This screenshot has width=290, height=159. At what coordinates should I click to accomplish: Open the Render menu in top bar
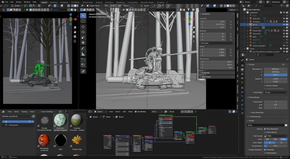pos(19,2)
